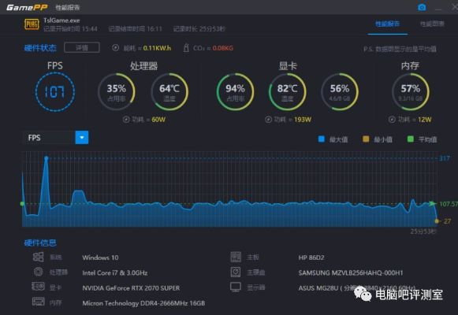The width and height of the screenshot is (458, 315).
Task: Click the camera screenshot icon in title bar
Action: (x=422, y=7)
